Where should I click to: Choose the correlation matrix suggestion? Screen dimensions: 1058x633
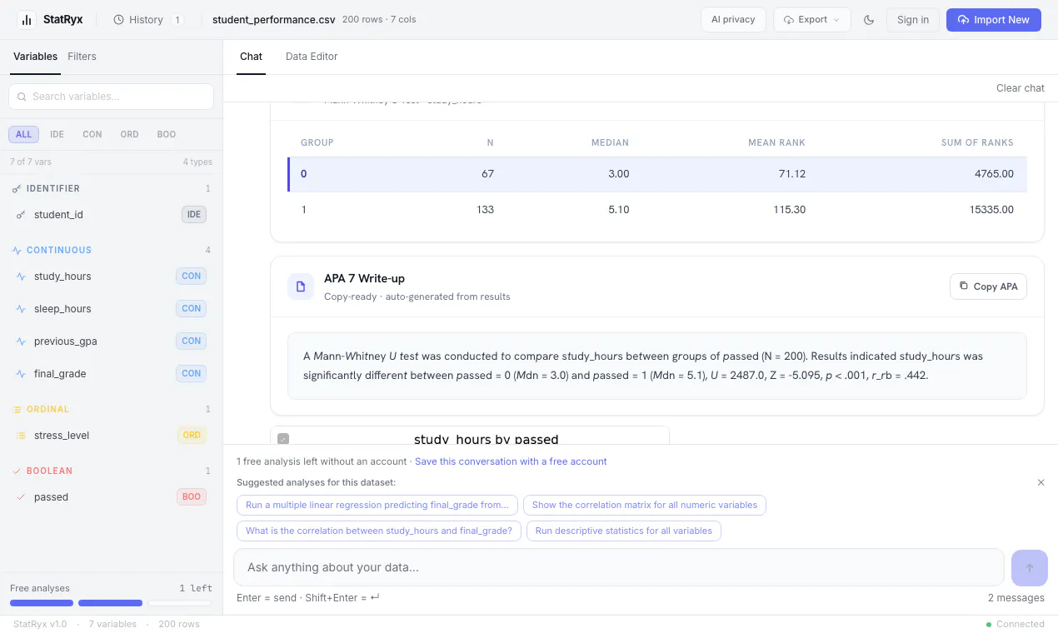click(645, 505)
